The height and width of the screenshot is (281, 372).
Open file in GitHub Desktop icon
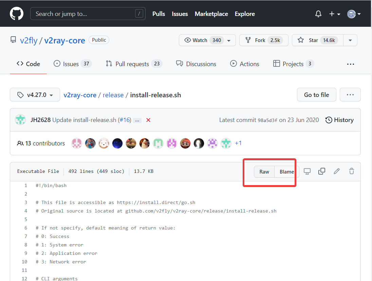307,171
